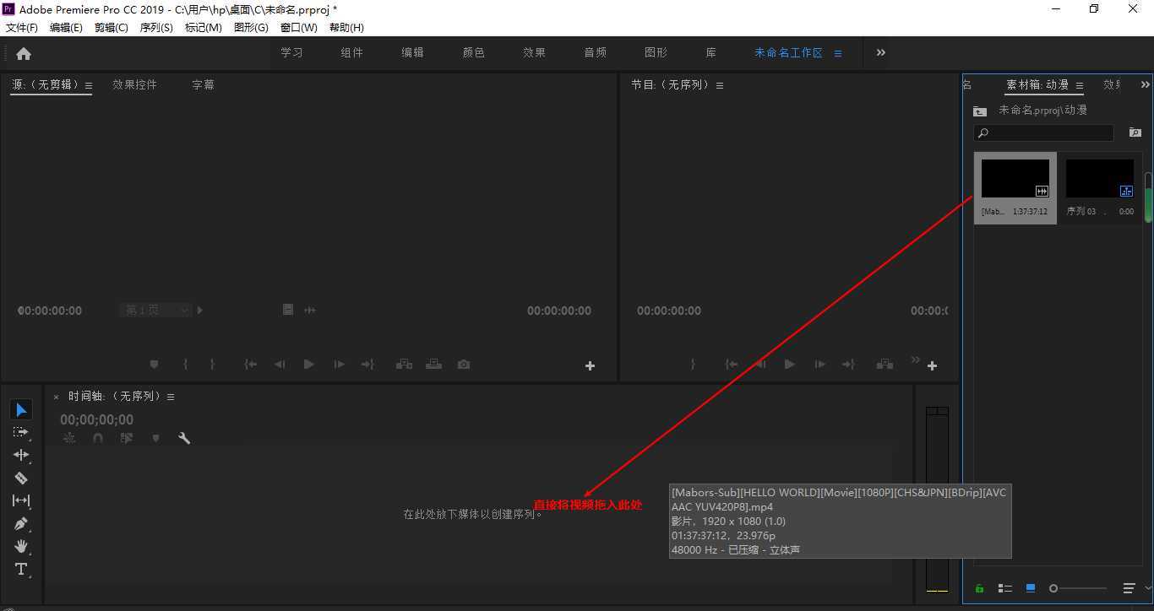Viewport: 1154px width, 611px height.
Task: Switch to 效果 workspace
Action: tap(535, 52)
